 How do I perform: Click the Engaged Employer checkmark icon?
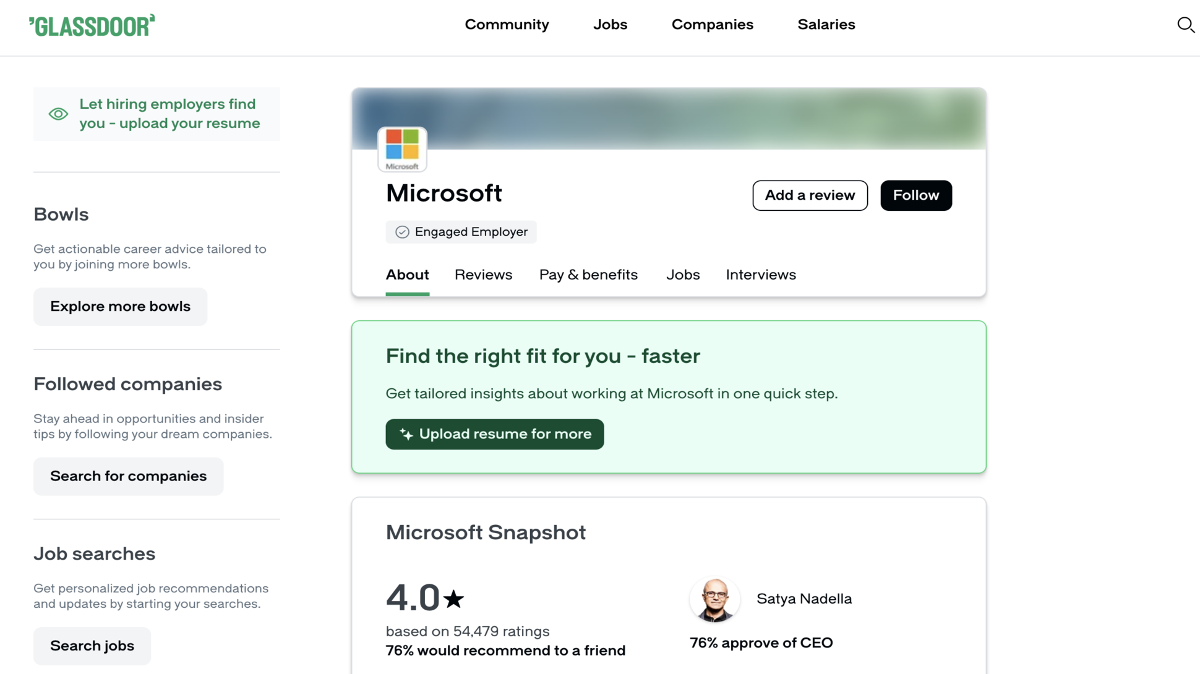[x=402, y=232]
